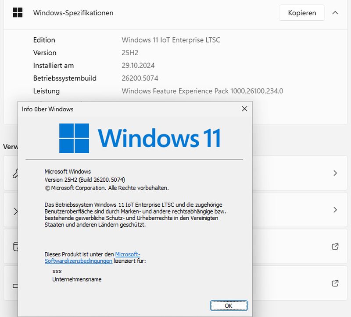
Task: Select the Edition value Windows 11 IoT Enterprise LTSC
Action: (171, 40)
